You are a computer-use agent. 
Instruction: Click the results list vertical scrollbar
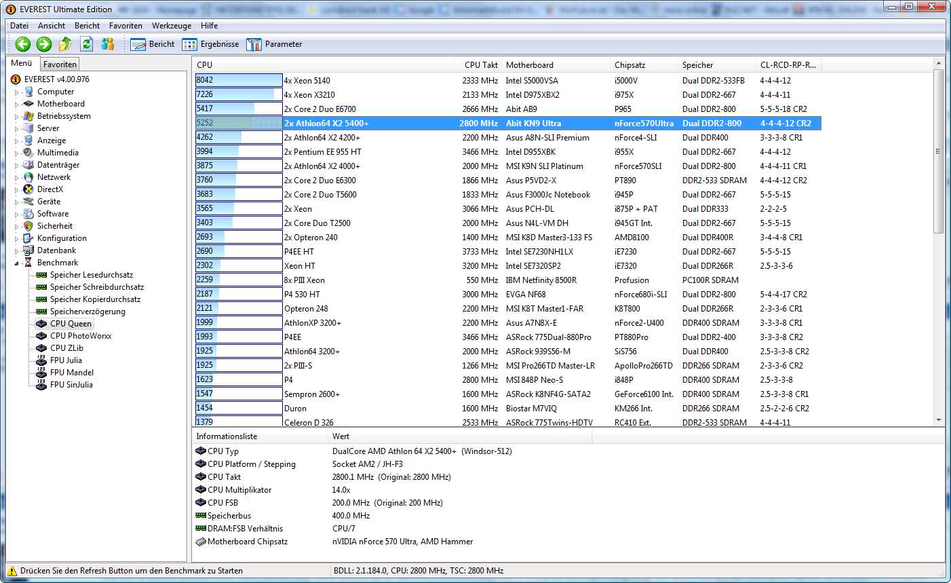(x=939, y=242)
